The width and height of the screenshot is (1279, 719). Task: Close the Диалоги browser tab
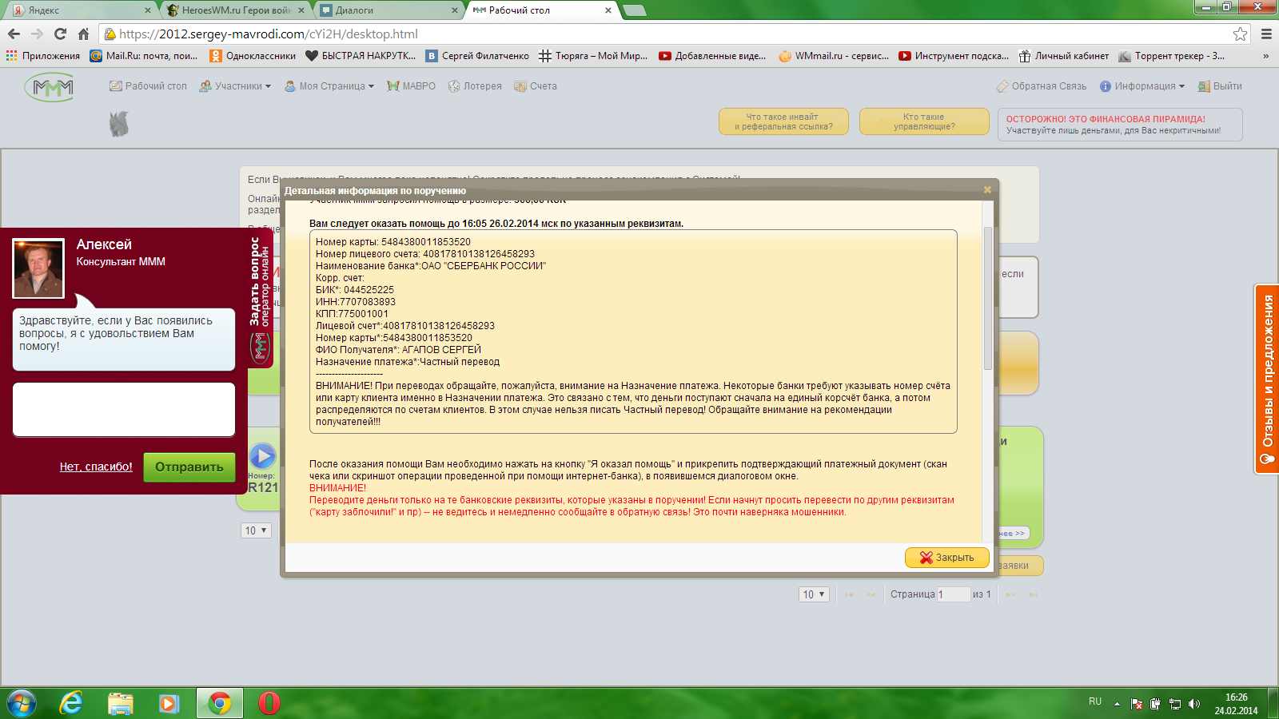click(x=454, y=10)
